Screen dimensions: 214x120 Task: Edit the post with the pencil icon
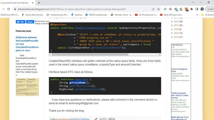click(96, 119)
